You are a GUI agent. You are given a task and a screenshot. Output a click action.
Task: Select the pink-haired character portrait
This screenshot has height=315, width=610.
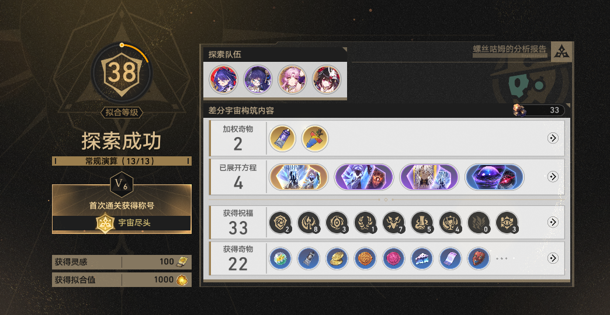click(x=292, y=79)
